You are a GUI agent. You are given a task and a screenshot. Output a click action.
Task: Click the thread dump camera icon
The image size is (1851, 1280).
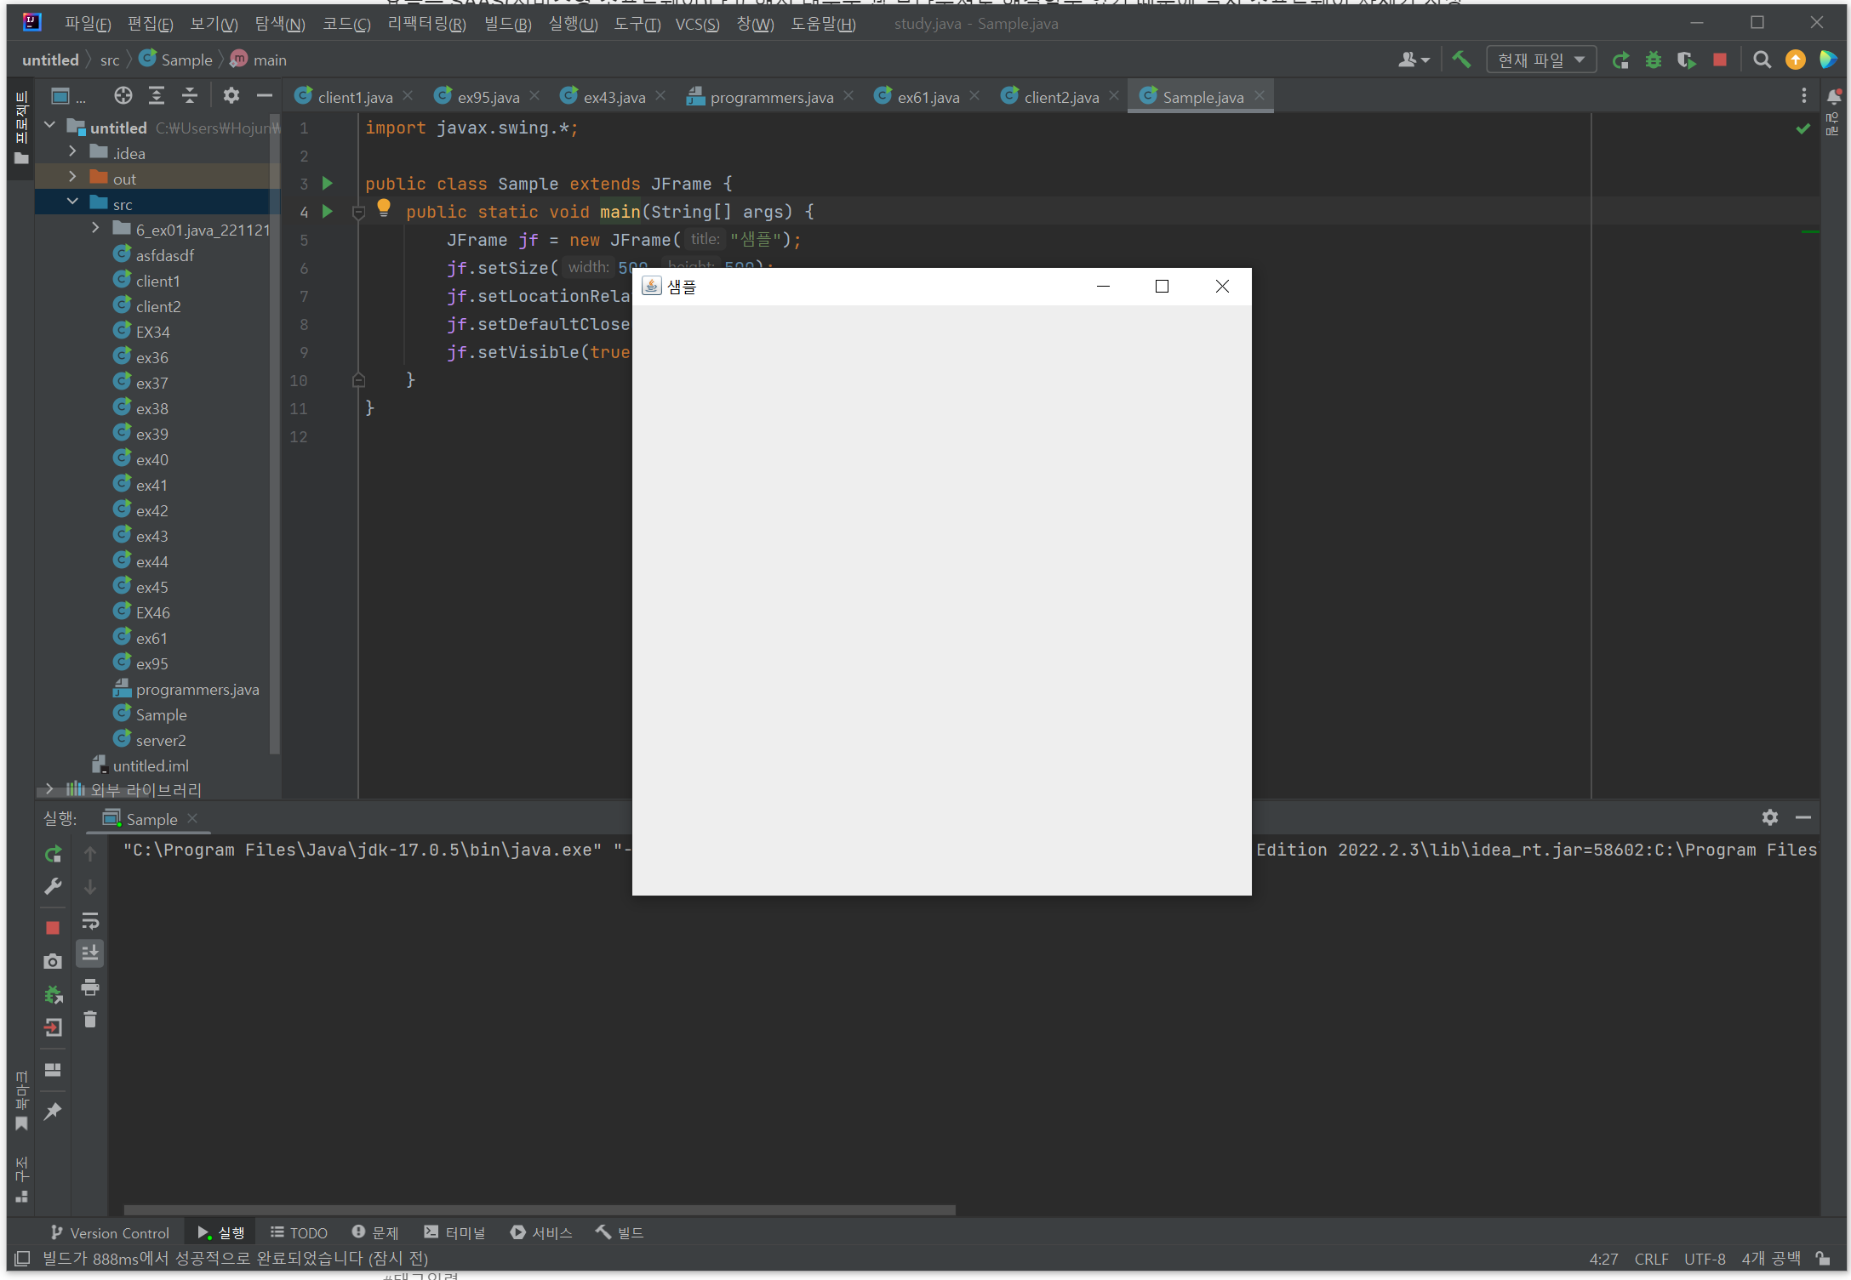[53, 961]
